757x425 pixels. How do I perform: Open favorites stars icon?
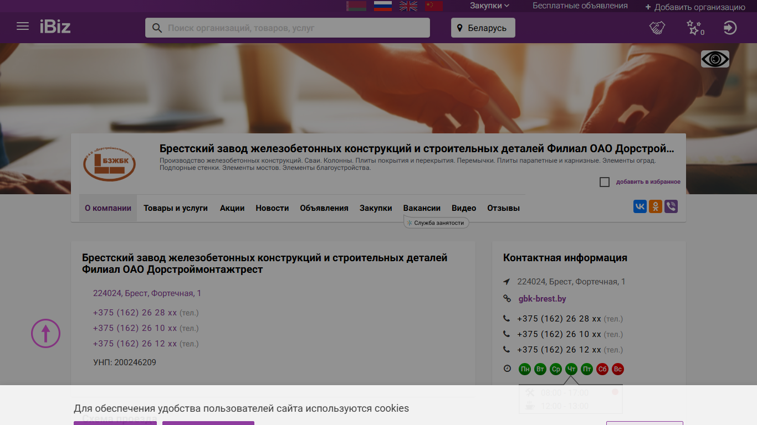coord(694,28)
